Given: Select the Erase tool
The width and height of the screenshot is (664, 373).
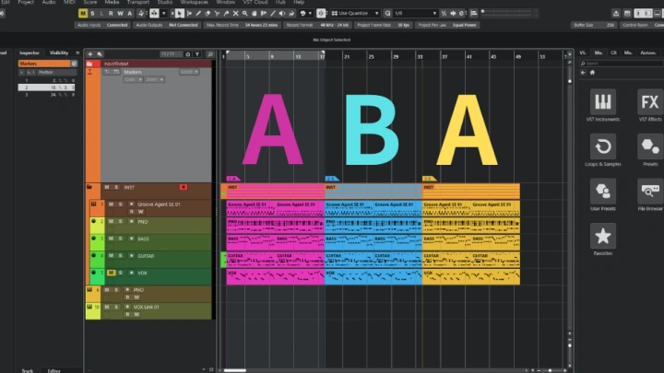Looking at the screenshot, I should click(207, 14).
